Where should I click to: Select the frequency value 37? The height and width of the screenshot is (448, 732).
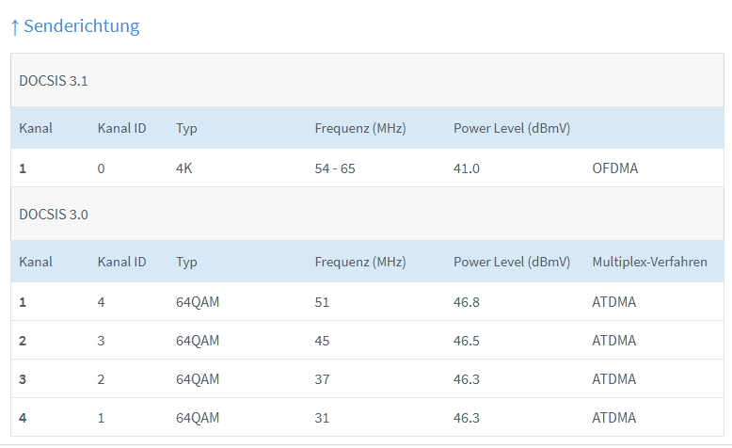[323, 379]
